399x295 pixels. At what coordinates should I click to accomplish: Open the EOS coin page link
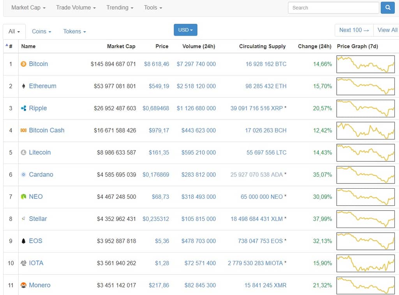click(x=35, y=241)
